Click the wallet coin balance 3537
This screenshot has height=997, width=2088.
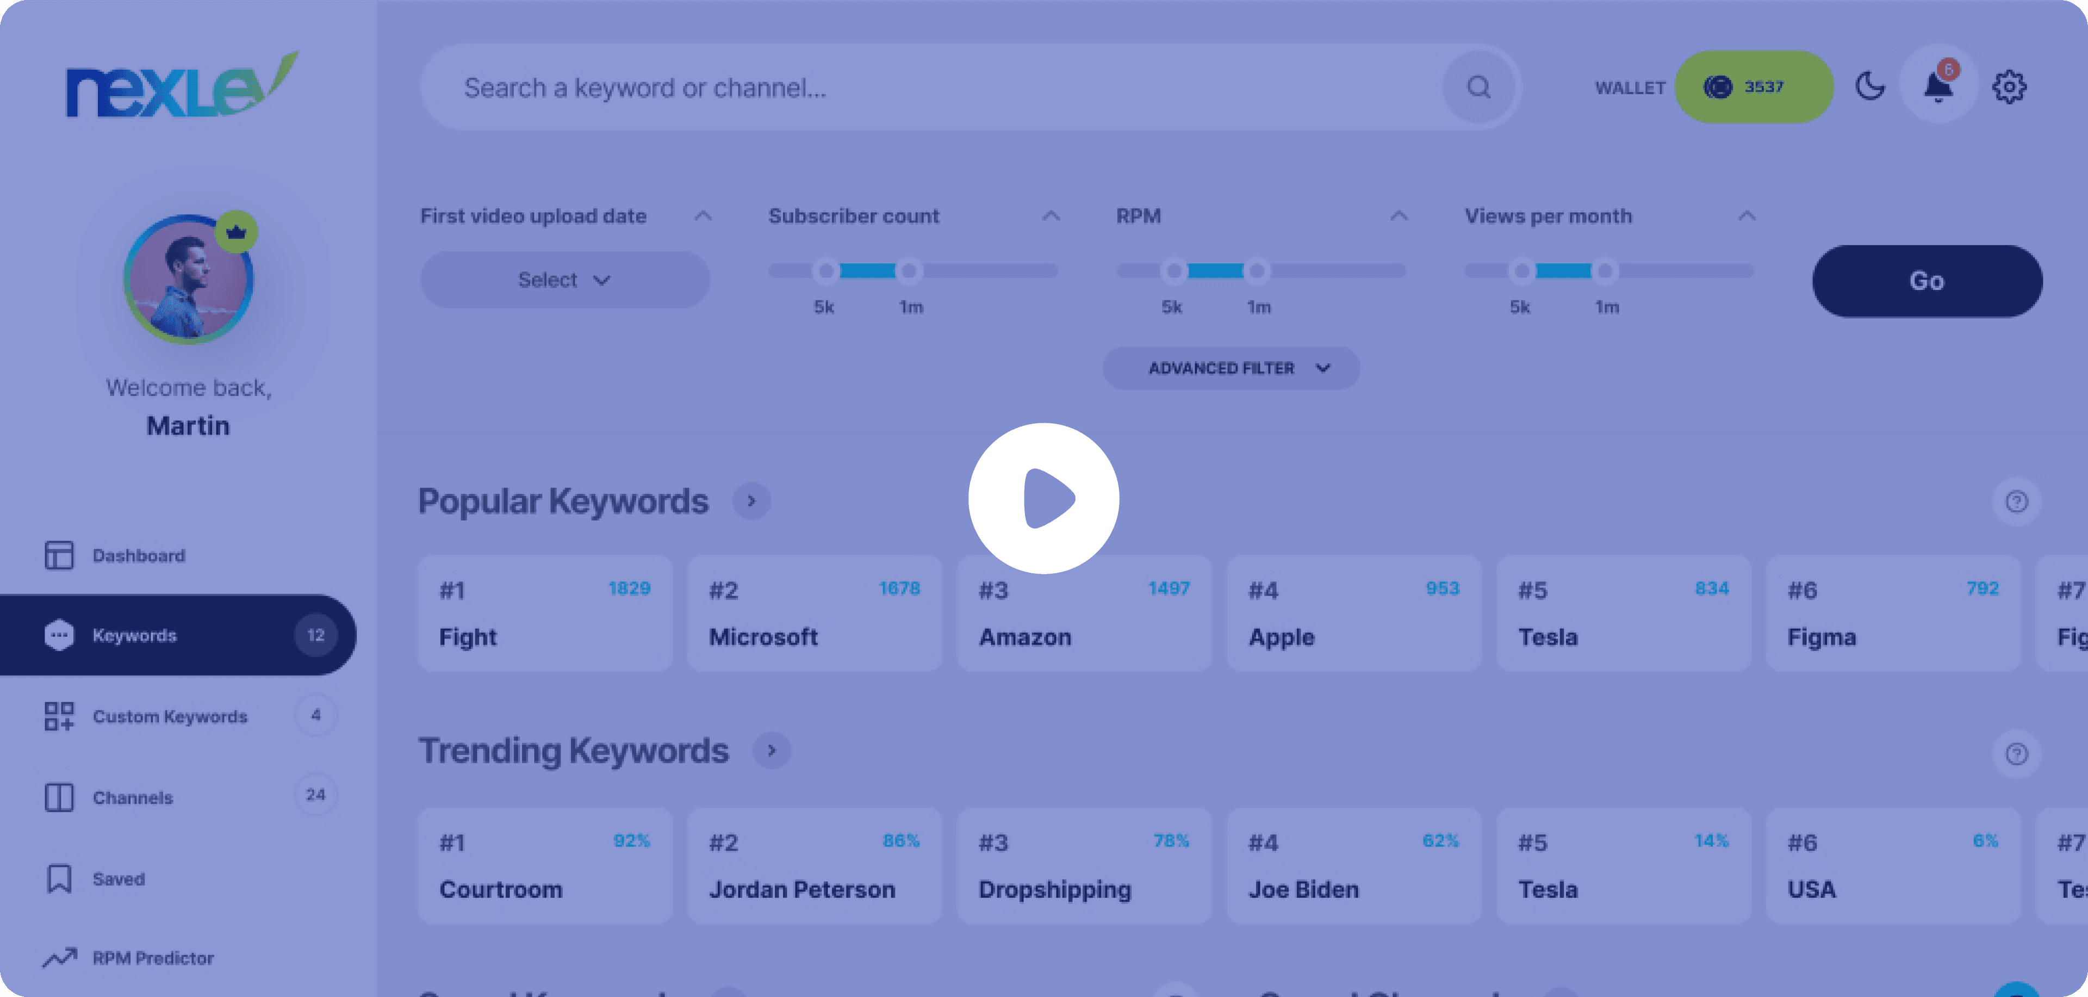point(1754,86)
